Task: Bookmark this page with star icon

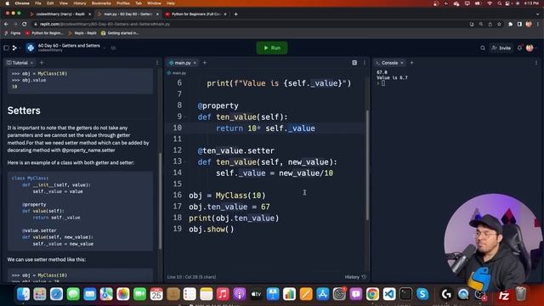Action: point(499,25)
